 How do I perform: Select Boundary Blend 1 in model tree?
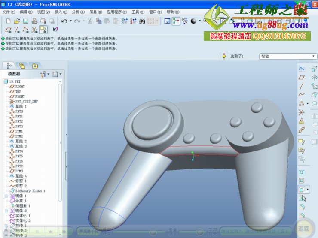point(30,191)
